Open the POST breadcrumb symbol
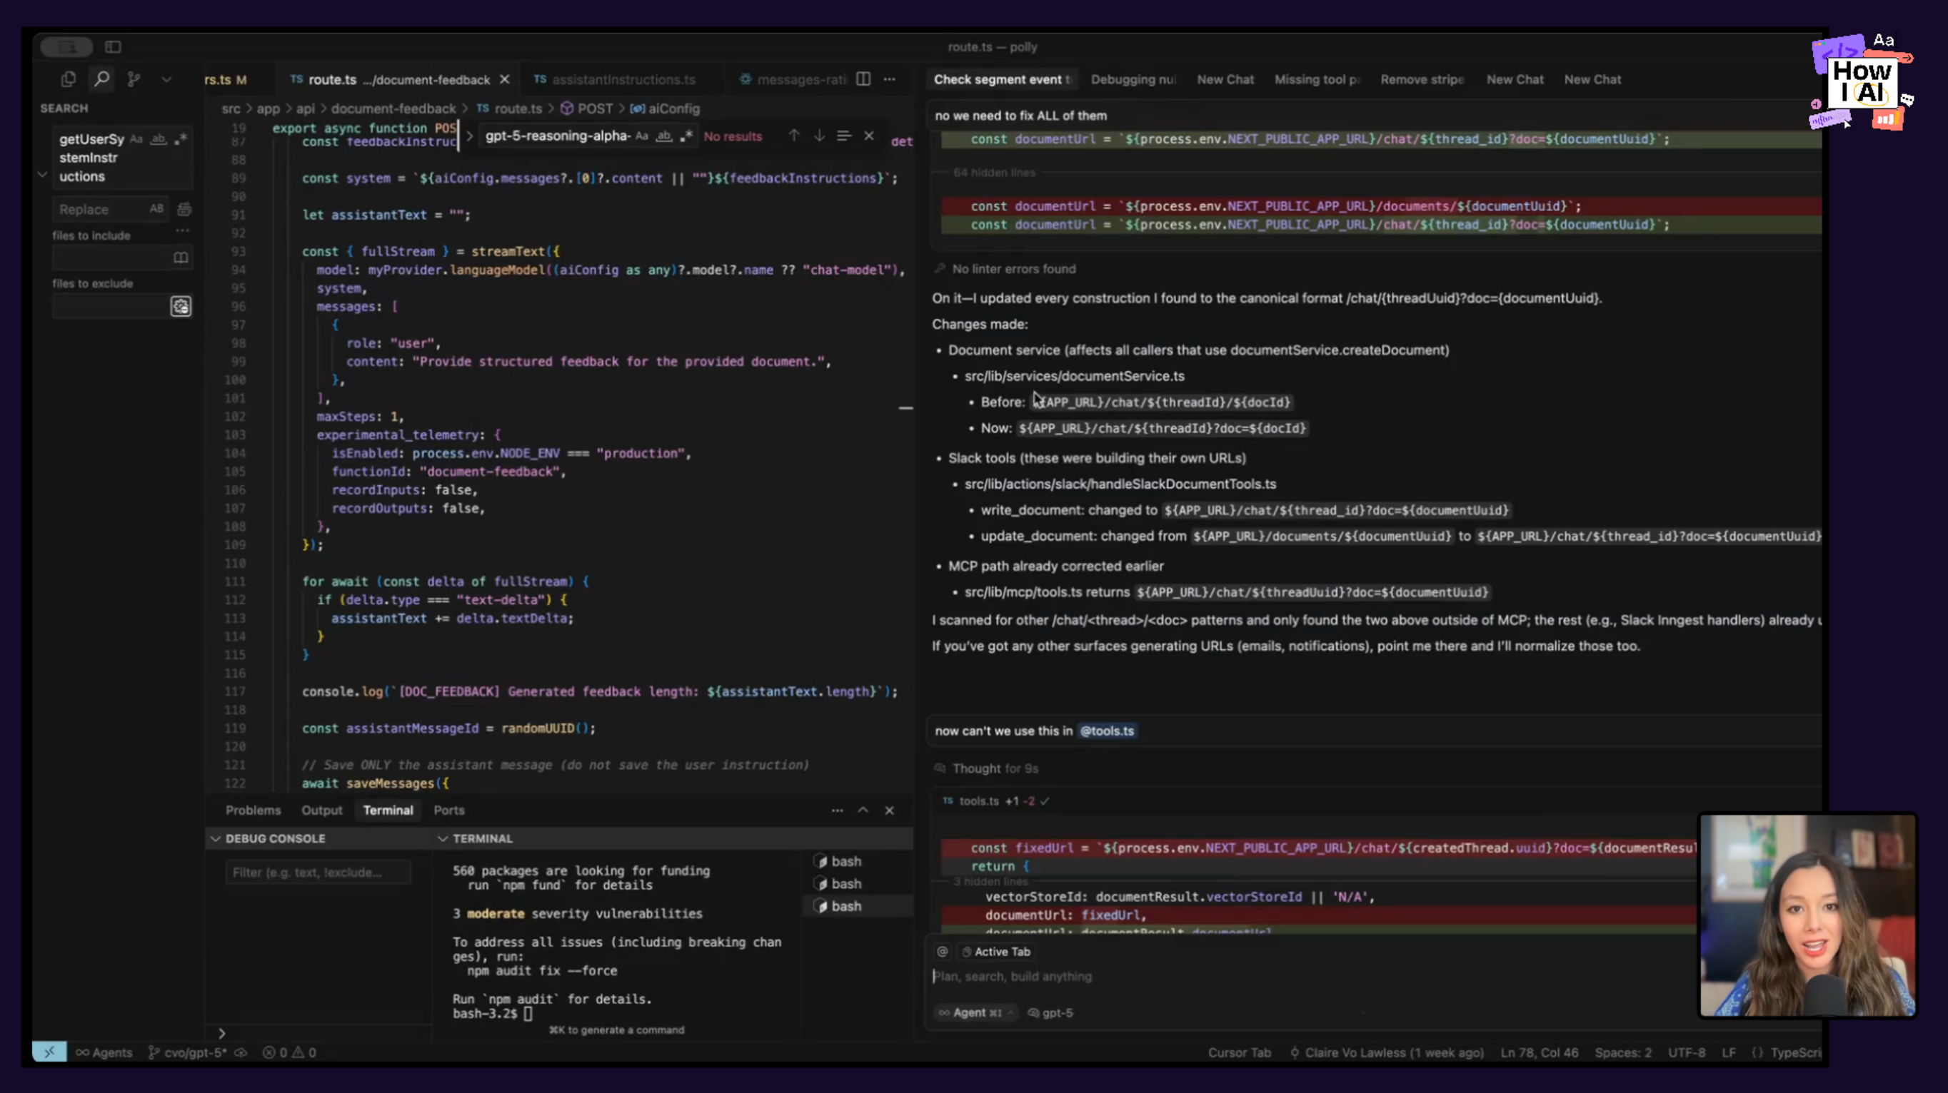The height and width of the screenshot is (1093, 1948). coord(587,108)
